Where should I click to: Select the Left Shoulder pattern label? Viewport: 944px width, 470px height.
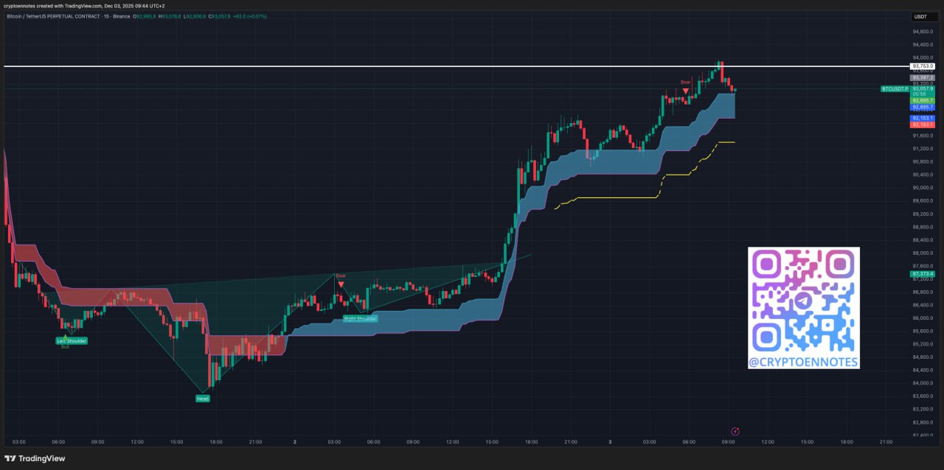[72, 341]
